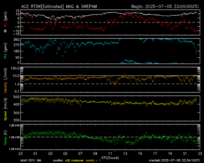Click the yellow ACE maneuver legend text
This screenshot has width=204, height=163.
tap(74, 160)
